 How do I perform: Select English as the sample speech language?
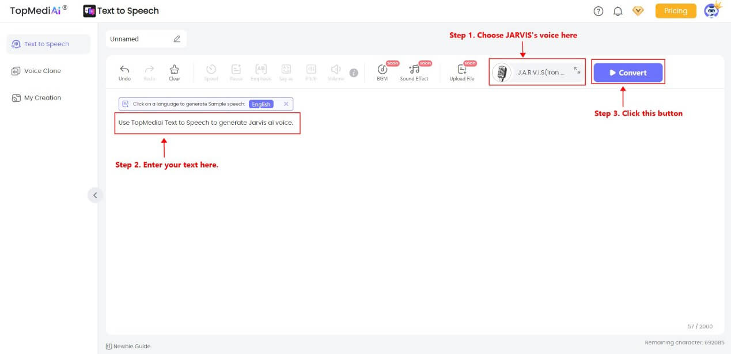click(261, 104)
